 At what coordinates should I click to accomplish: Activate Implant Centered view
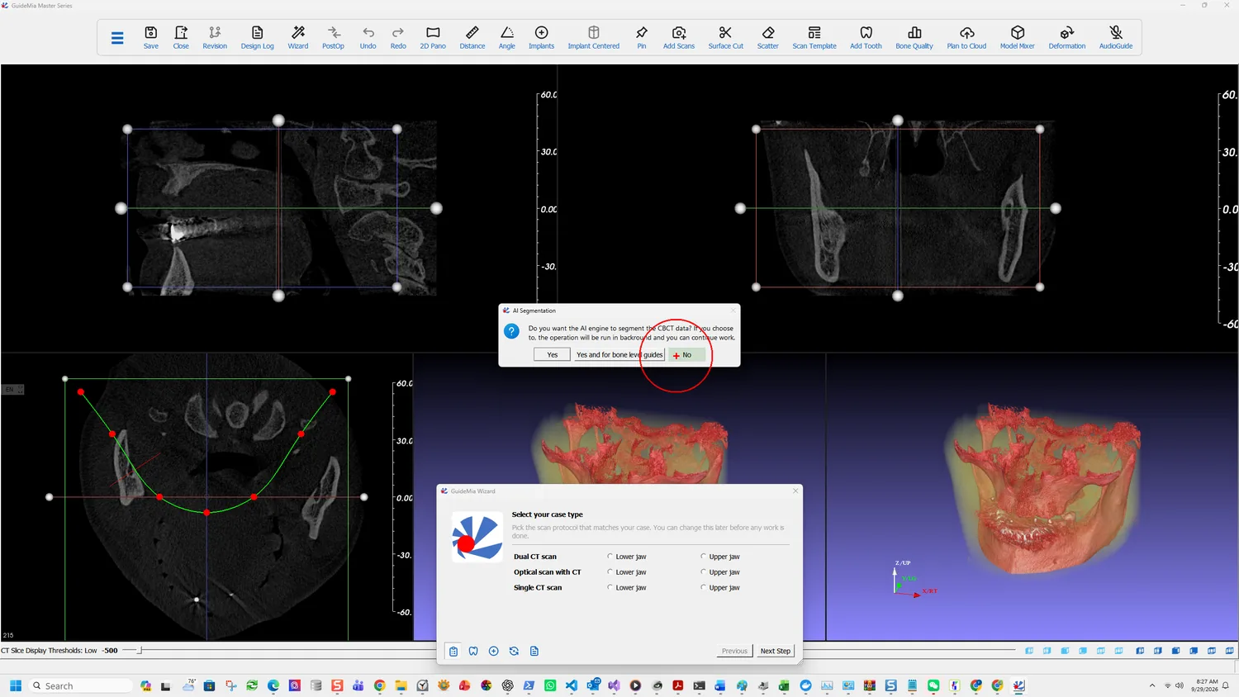pos(594,38)
